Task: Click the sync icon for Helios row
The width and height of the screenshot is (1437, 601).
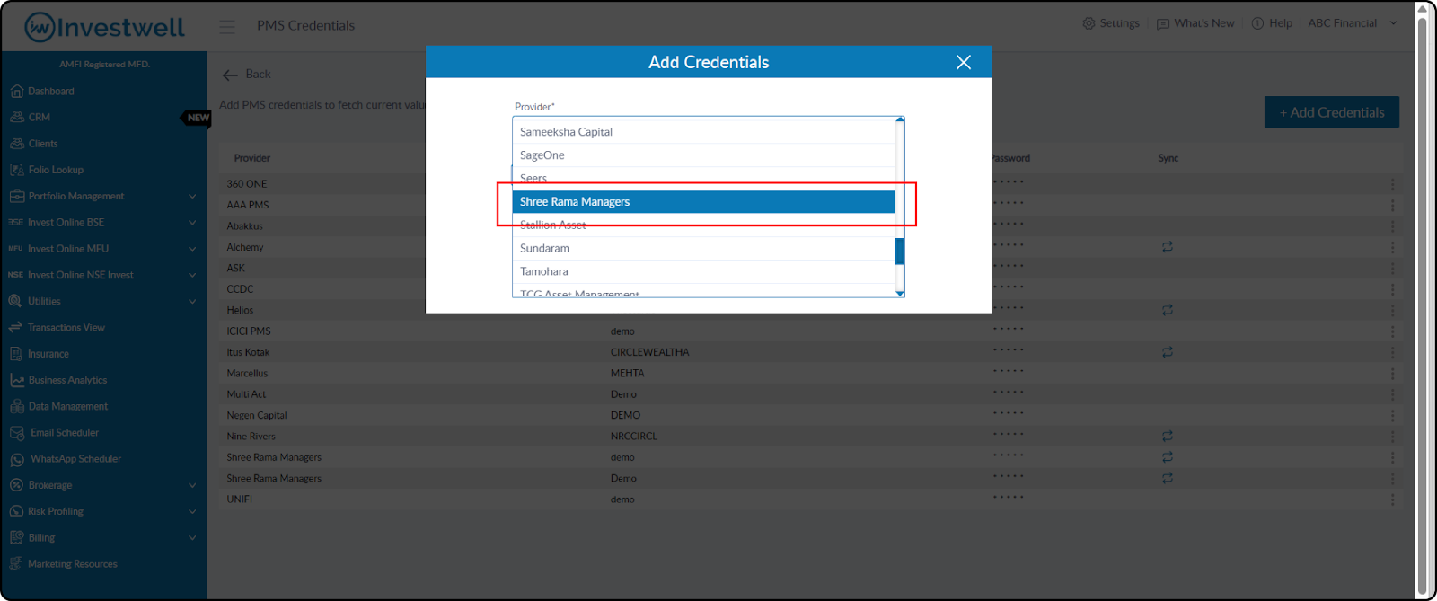Action: coord(1168,310)
